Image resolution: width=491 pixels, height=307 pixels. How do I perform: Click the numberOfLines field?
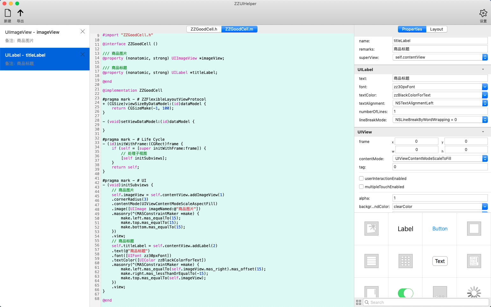tap(440, 111)
